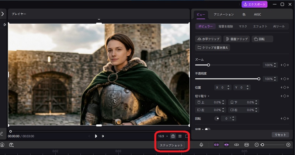Add a keyframe for 切り取り
295x155 pixels.
[x=285, y=96]
